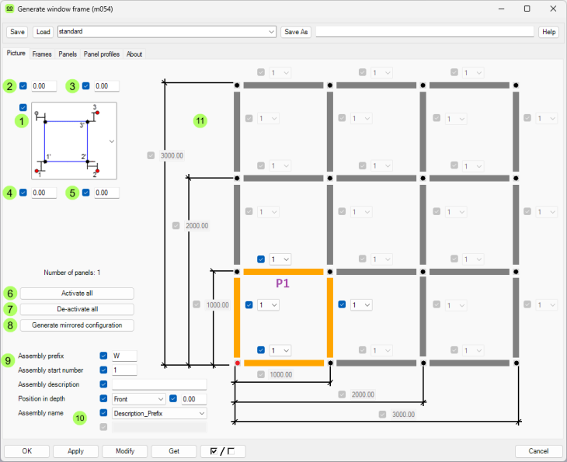Click the Save As name input field

425,32
